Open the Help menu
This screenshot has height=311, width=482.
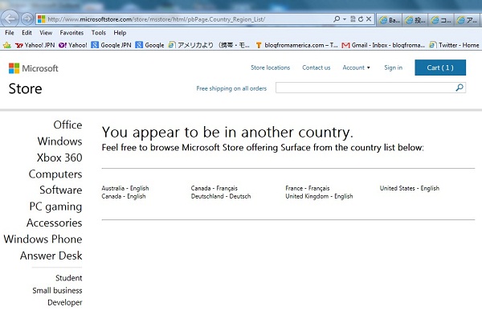point(120,33)
